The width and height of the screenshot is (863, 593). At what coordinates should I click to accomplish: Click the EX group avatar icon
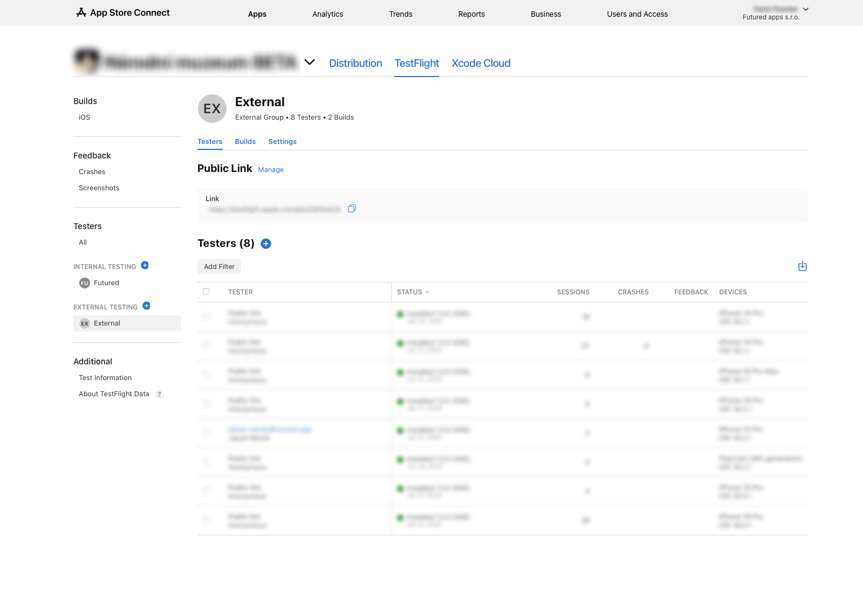pyautogui.click(x=212, y=109)
